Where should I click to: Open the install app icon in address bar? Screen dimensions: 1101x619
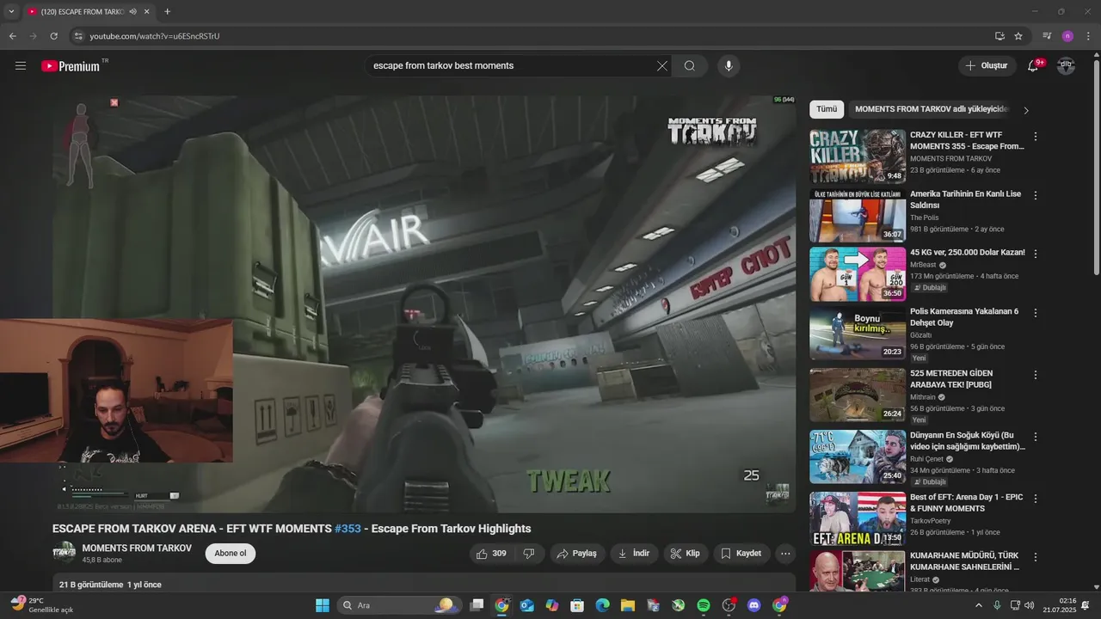1000,36
